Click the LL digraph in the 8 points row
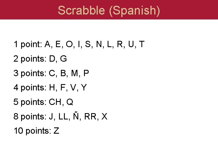Screen dimensions: 218x163 (63, 116)
